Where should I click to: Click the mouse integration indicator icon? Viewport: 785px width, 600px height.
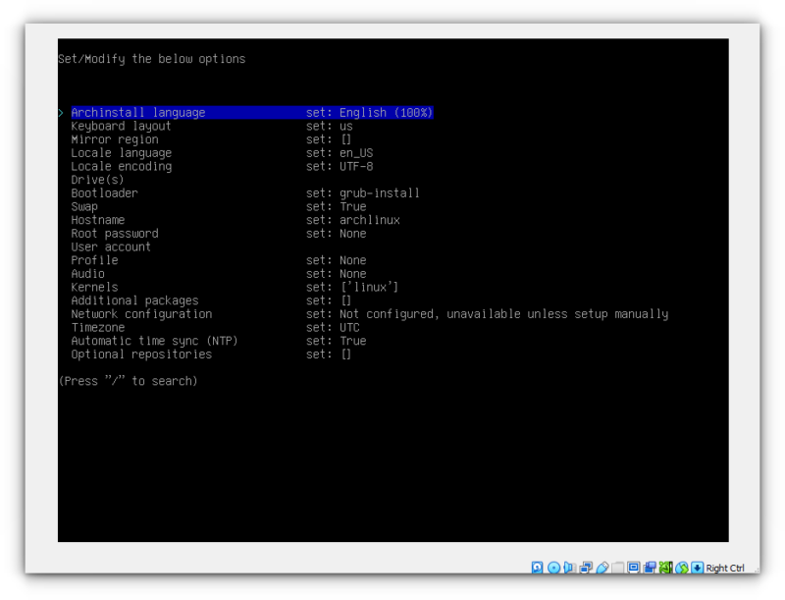(665, 568)
